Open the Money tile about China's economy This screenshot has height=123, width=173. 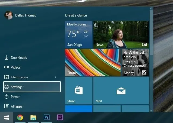tap(135, 63)
